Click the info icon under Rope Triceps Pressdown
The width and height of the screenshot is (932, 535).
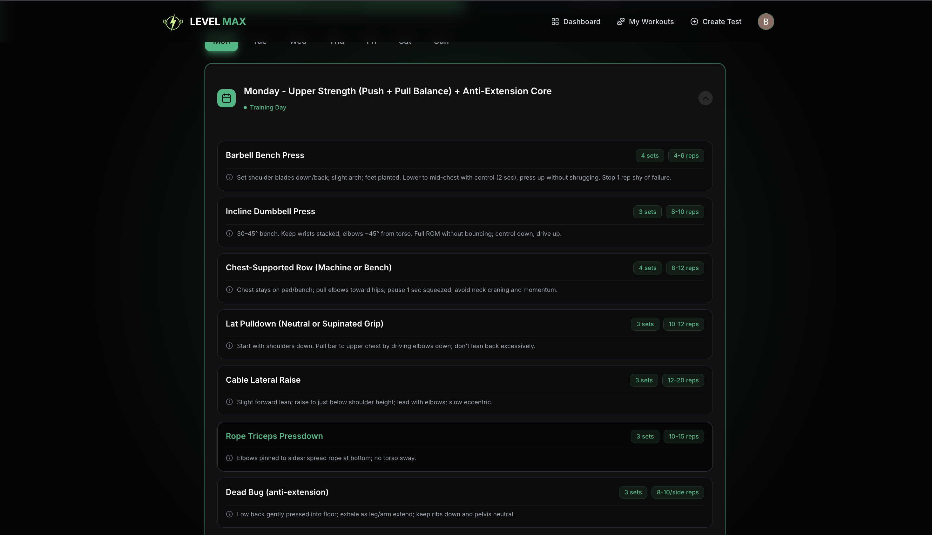(230, 458)
